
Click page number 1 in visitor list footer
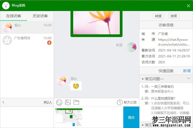point(3,103)
